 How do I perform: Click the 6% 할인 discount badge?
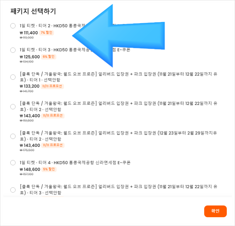48,57
